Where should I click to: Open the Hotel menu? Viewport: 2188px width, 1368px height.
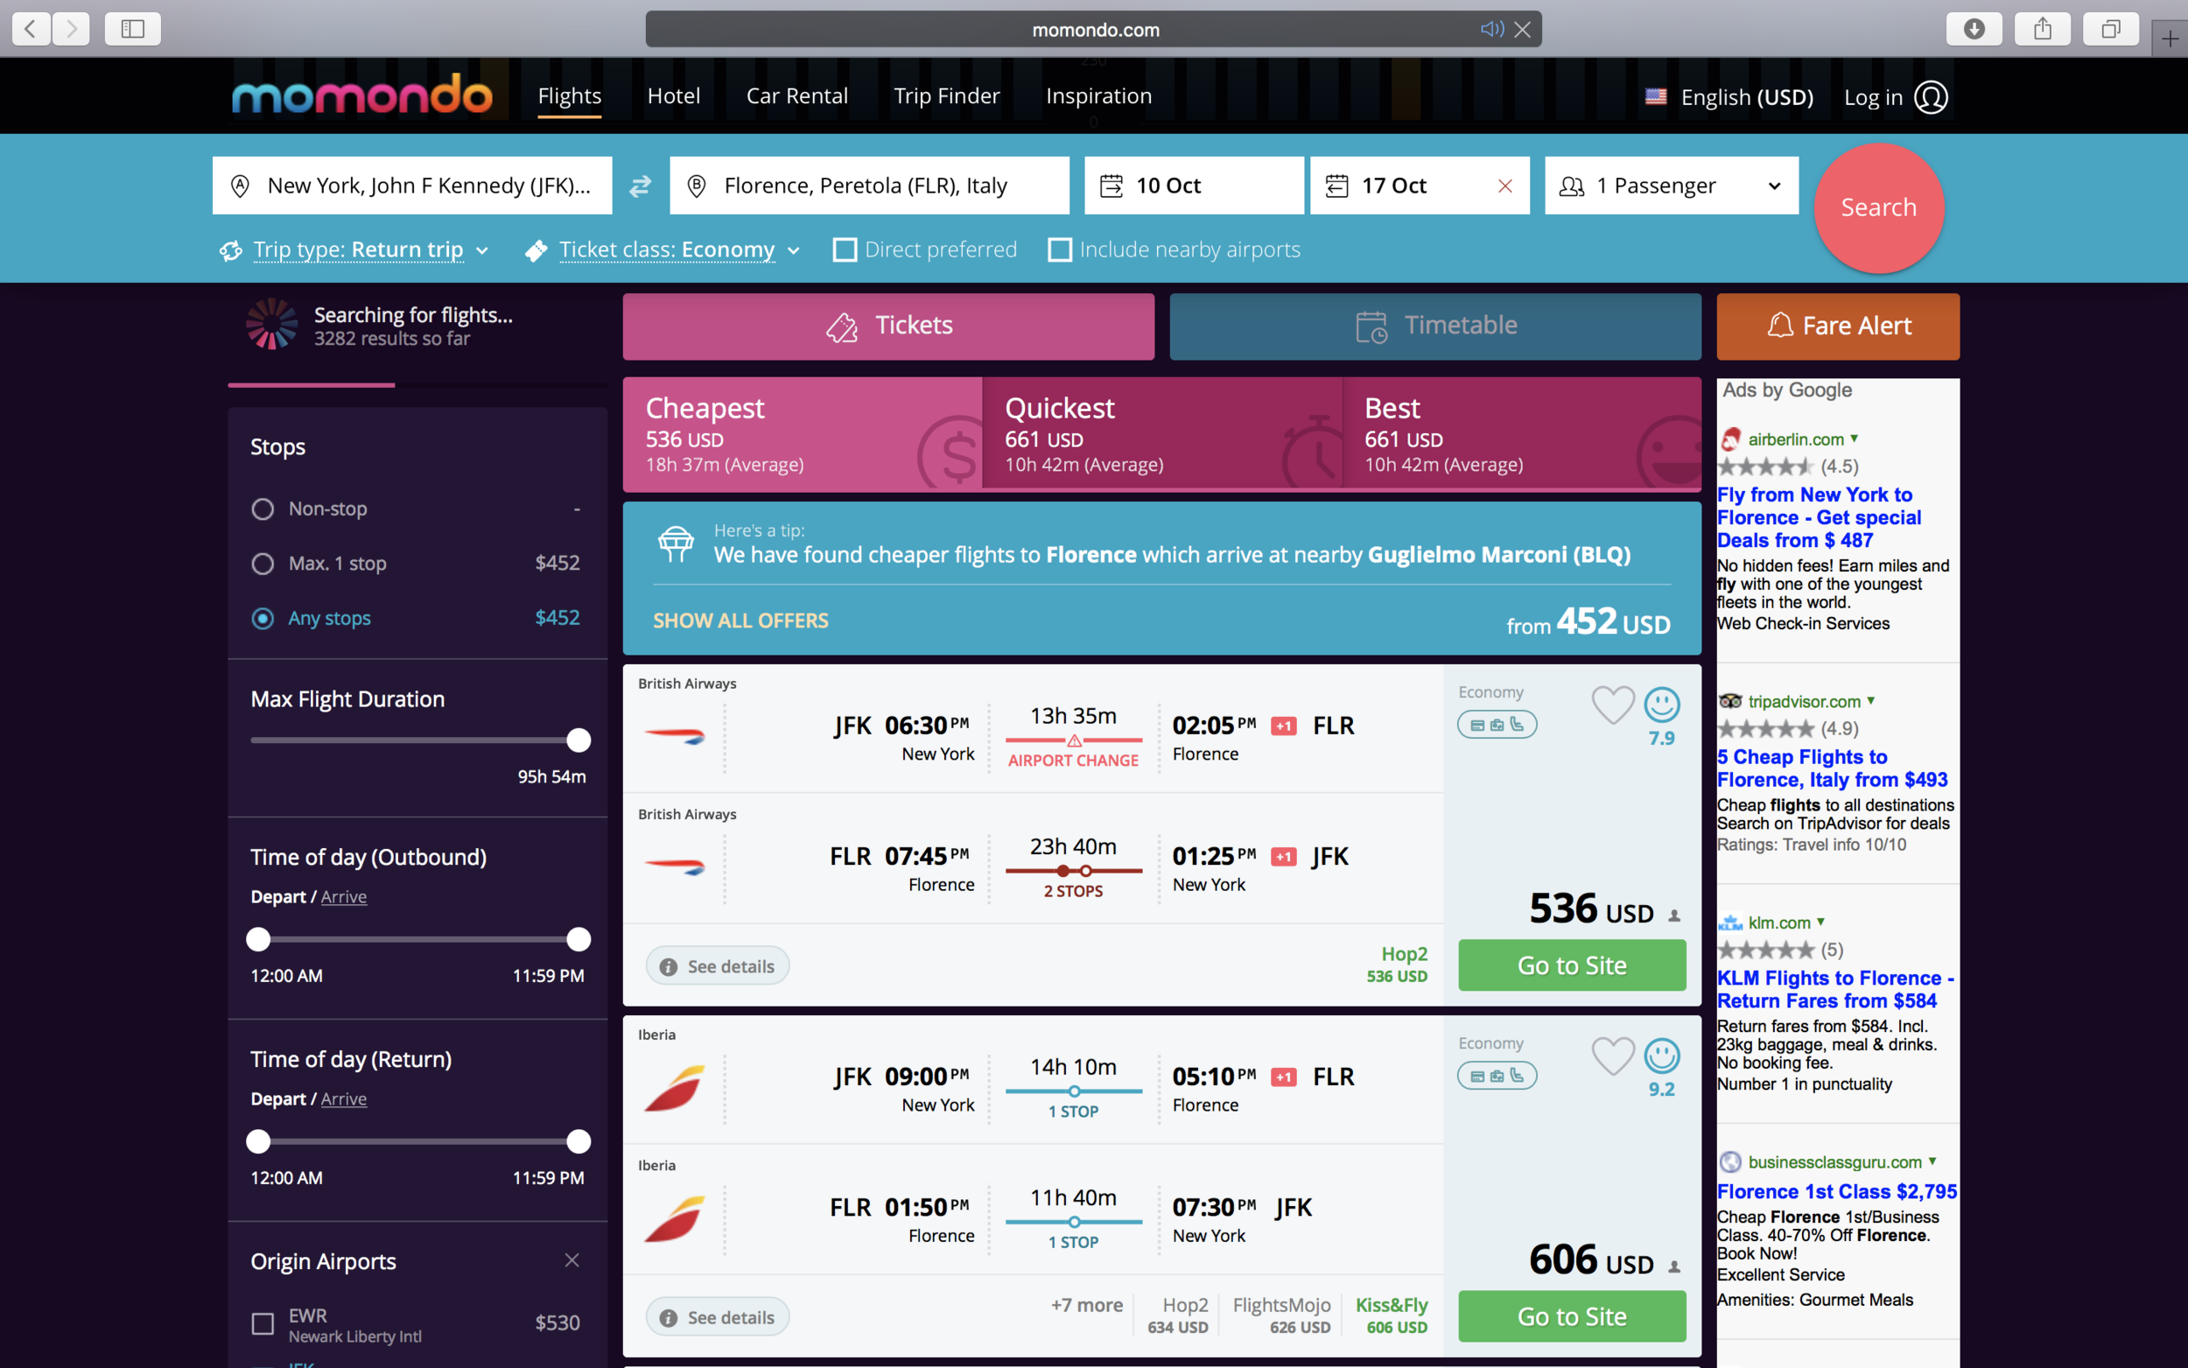point(674,96)
